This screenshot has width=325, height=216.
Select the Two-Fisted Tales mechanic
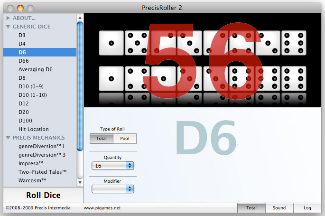40,172
